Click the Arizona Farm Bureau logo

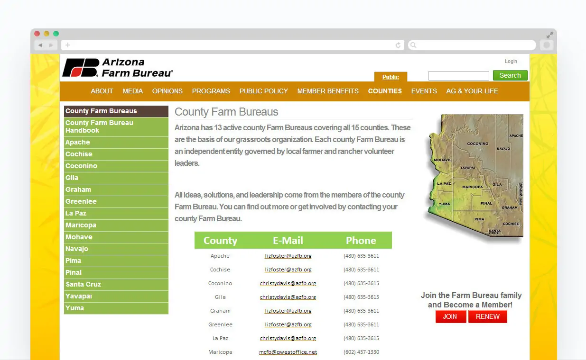pyautogui.click(x=117, y=68)
